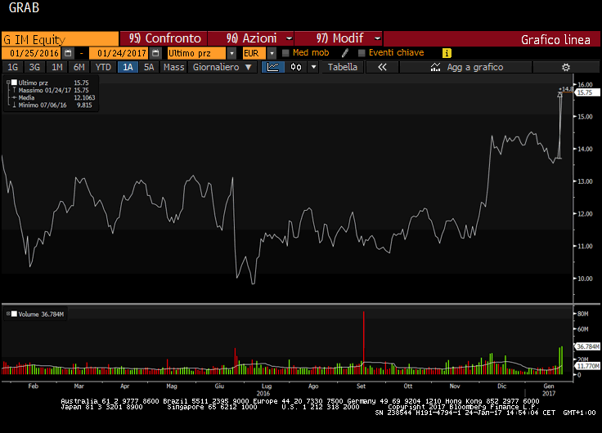Select the 6M time range tab
602x433 pixels.
[x=79, y=67]
